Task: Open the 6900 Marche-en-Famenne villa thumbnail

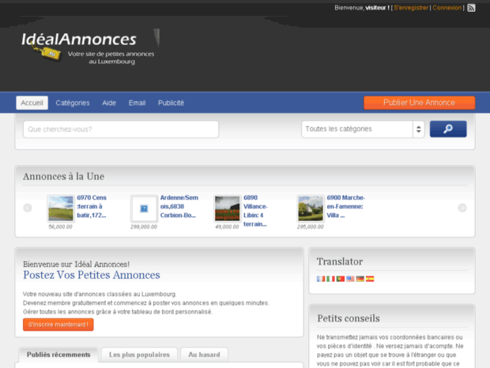Action: click(x=311, y=208)
